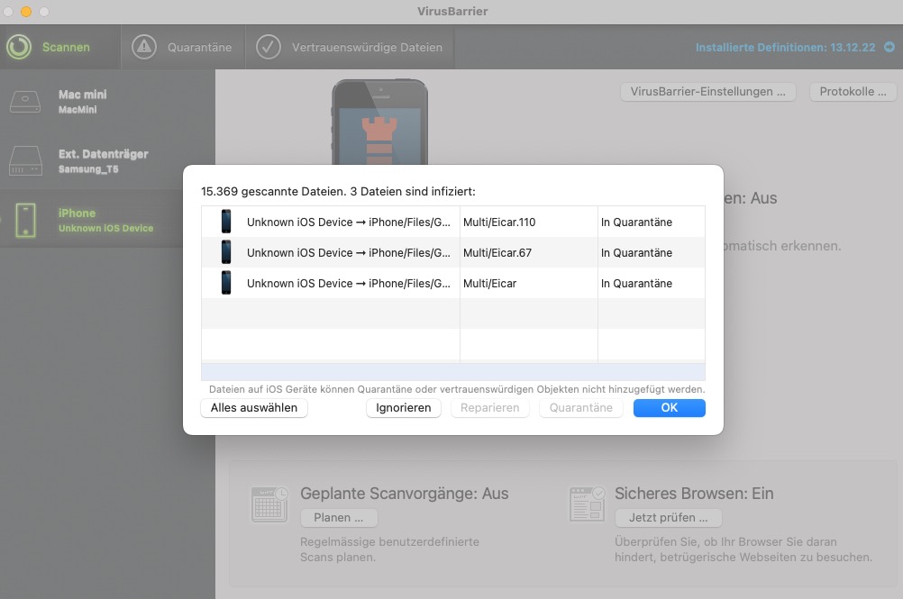903x599 pixels.
Task: Click the Quarantäne warning triangle icon
Action: pyautogui.click(x=144, y=47)
